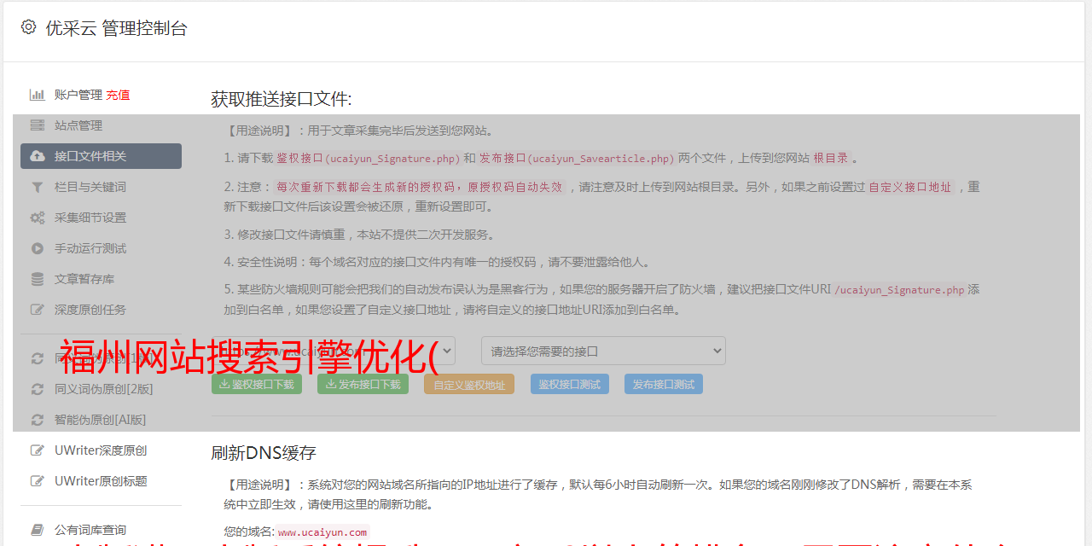Click the red 充值 link

[118, 95]
